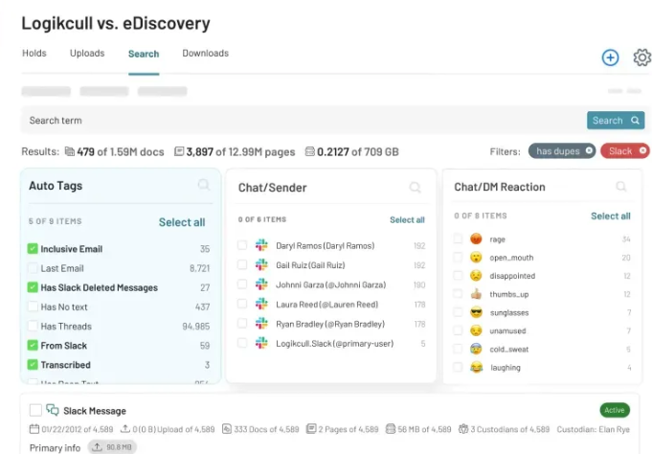Uncheck the Transcribed checkbox
This screenshot has height=454, width=652.
click(33, 365)
